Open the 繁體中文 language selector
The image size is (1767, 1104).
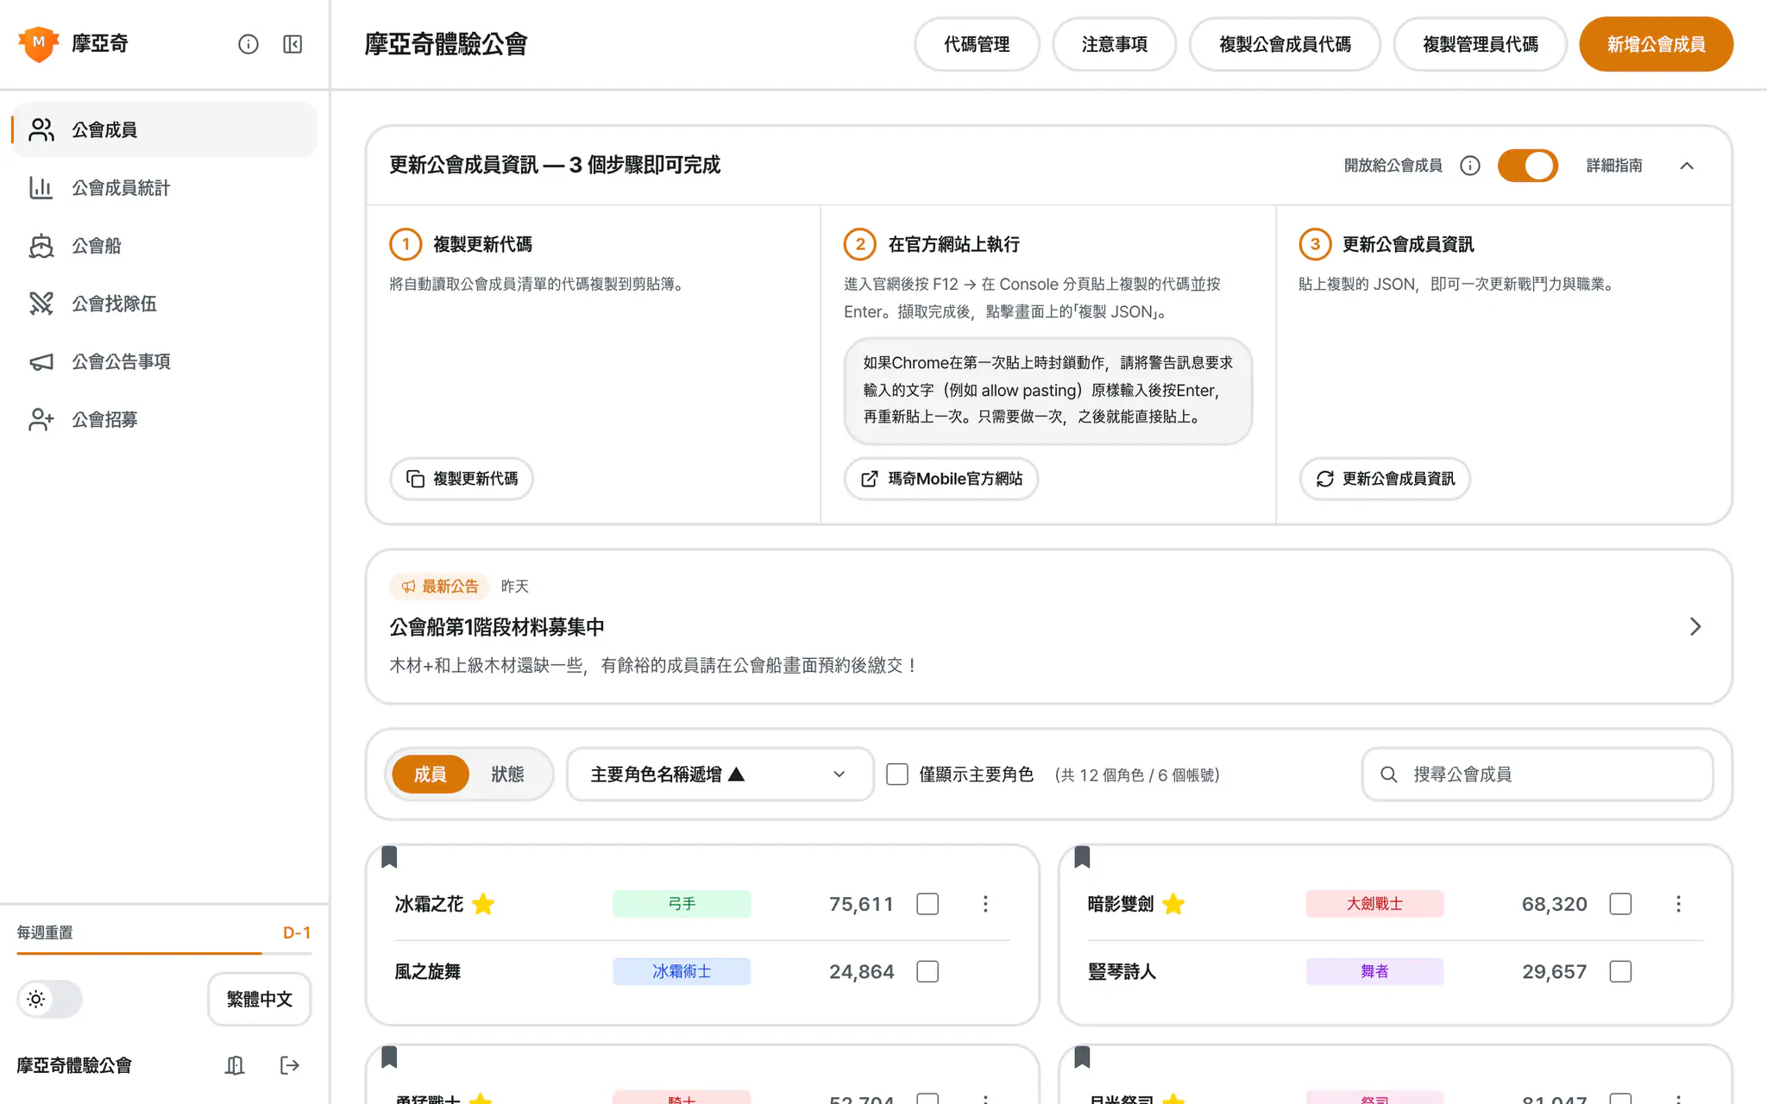[x=259, y=999]
